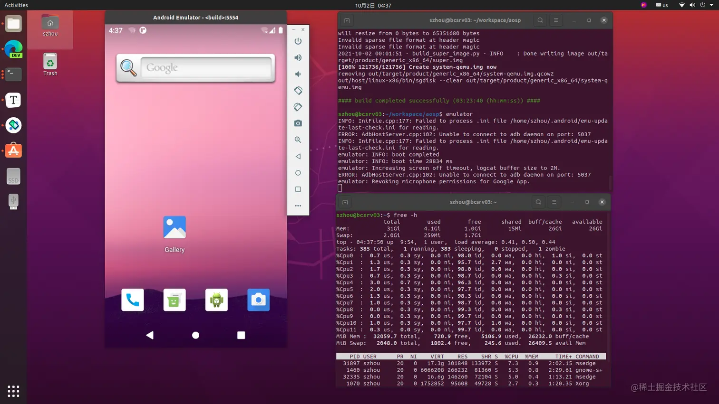Viewport: 719px width, 404px height.
Task: Open the SSD drive icon in dock
Action: pyautogui.click(x=13, y=176)
